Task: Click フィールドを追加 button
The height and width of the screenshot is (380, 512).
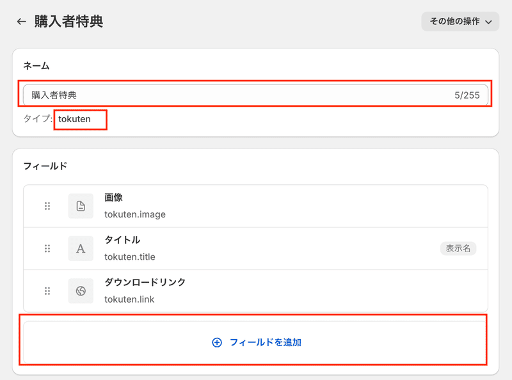Action: [x=255, y=342]
